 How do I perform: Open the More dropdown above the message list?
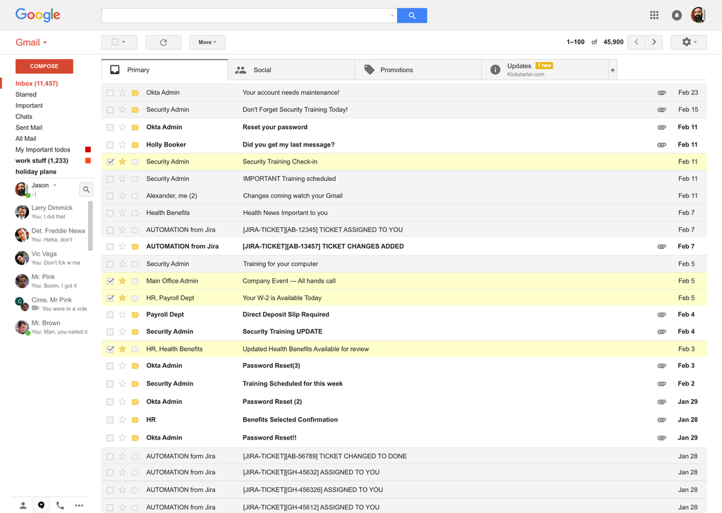(x=207, y=42)
